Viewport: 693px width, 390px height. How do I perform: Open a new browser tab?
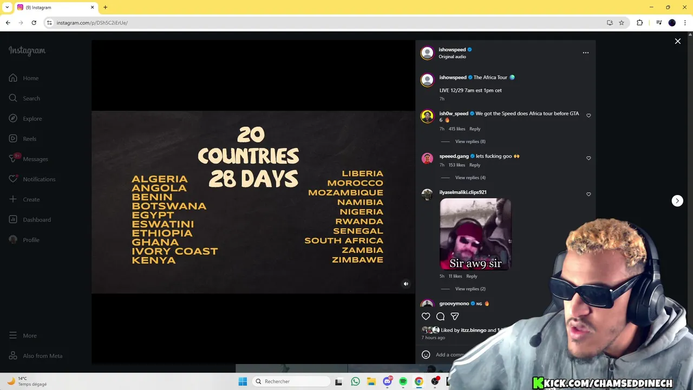(105, 7)
